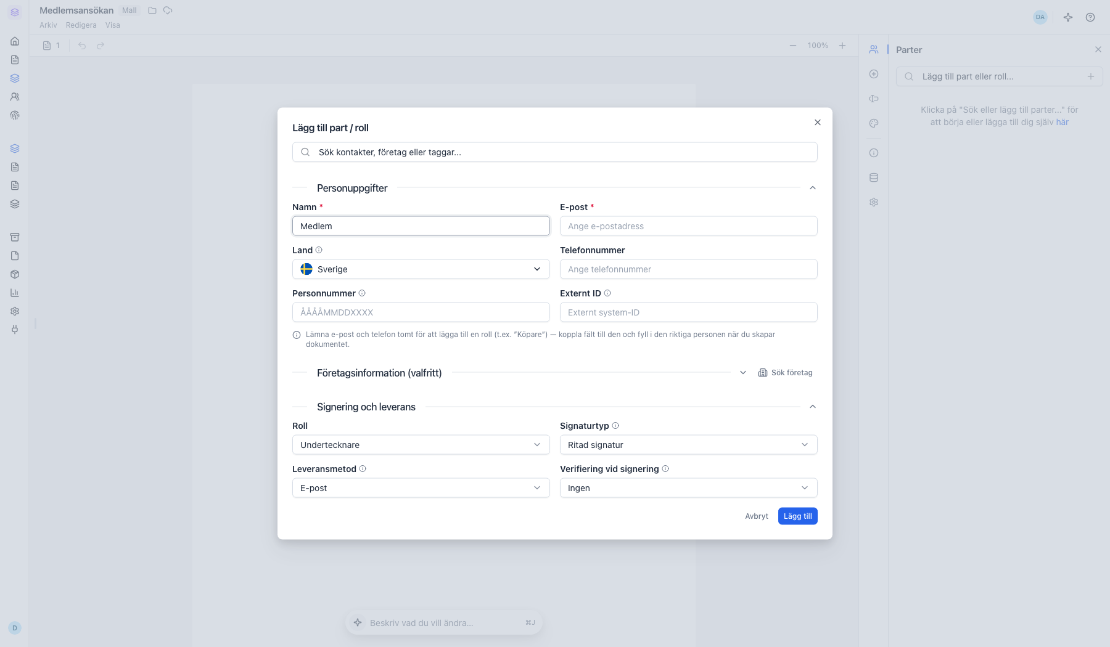The height and width of the screenshot is (647, 1110).
Task: Open the archive box icon in sidebar
Action: click(x=15, y=237)
